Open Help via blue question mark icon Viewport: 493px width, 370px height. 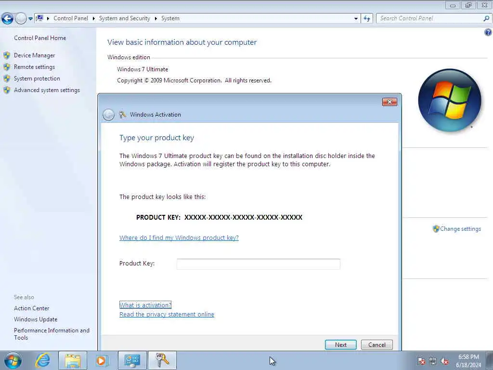(488, 32)
